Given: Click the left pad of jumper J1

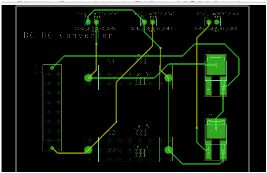Looking at the screenshot, I should pos(88,23).
